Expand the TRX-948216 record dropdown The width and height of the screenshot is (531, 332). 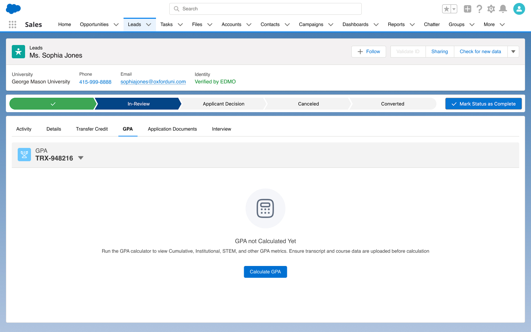81,158
